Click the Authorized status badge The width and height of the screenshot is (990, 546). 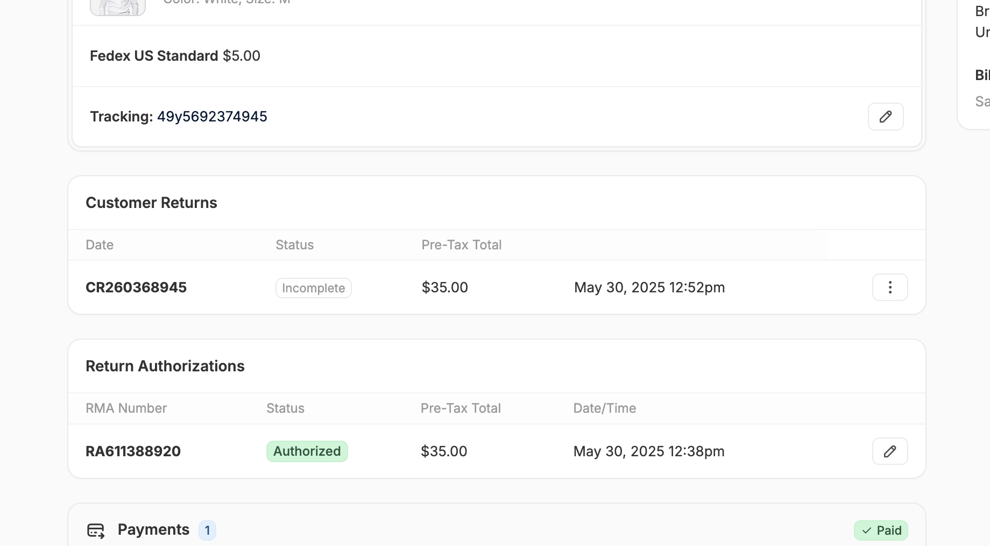(x=307, y=451)
